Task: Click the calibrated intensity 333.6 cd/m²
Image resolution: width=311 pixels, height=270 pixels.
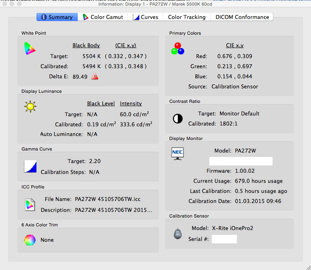Action: pyautogui.click(x=136, y=124)
